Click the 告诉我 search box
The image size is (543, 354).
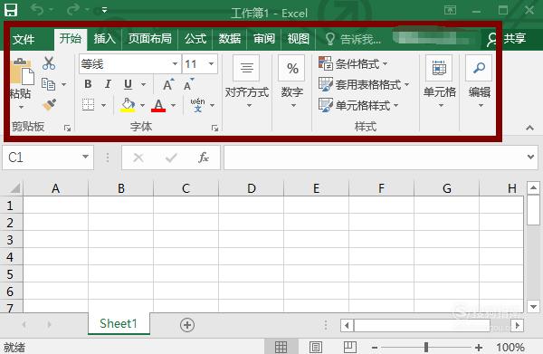(353, 39)
